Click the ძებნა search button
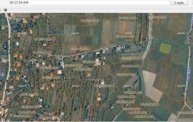Image resolution: width=193 pixels, height=122 pixels. click(x=179, y=2)
